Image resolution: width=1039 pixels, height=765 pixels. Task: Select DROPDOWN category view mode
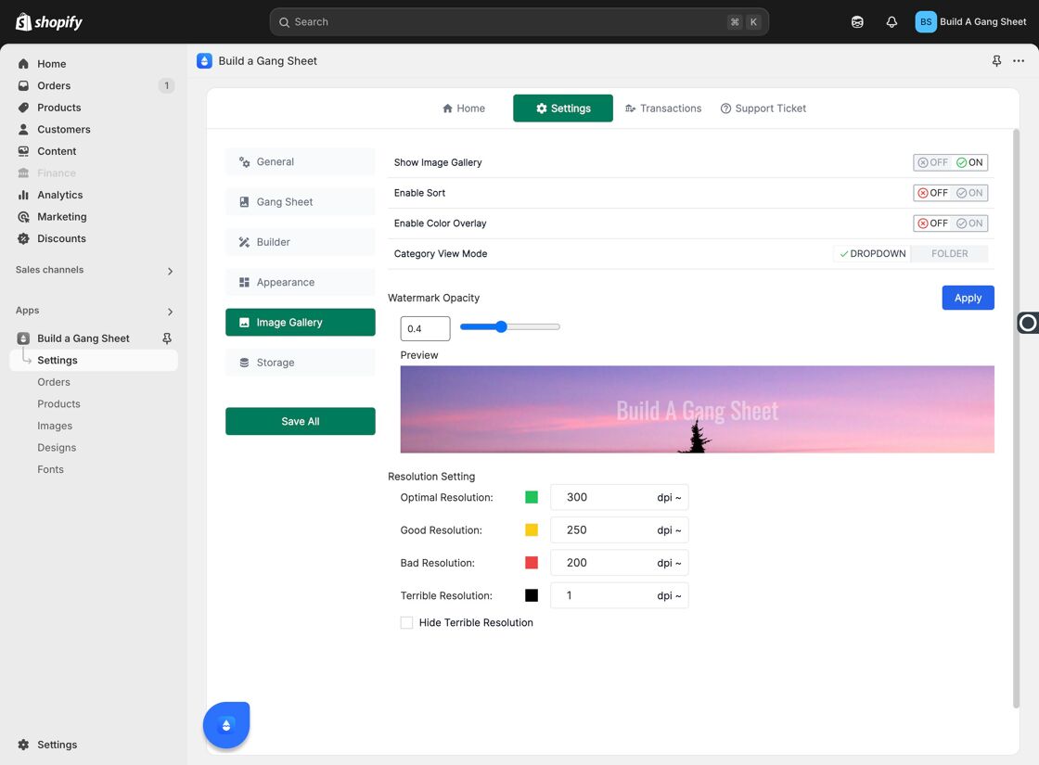click(x=872, y=254)
